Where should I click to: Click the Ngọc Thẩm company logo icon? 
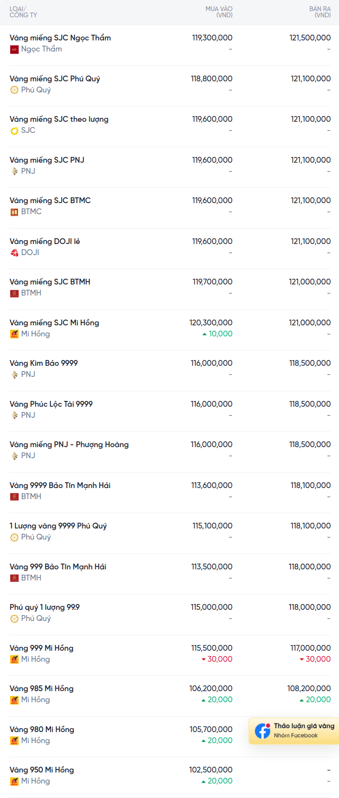point(14,49)
